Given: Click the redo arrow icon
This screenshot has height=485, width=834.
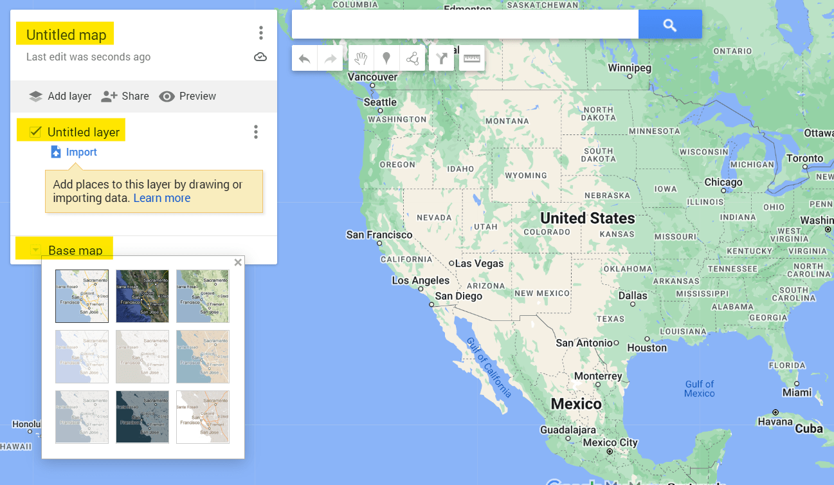Looking at the screenshot, I should pos(331,59).
